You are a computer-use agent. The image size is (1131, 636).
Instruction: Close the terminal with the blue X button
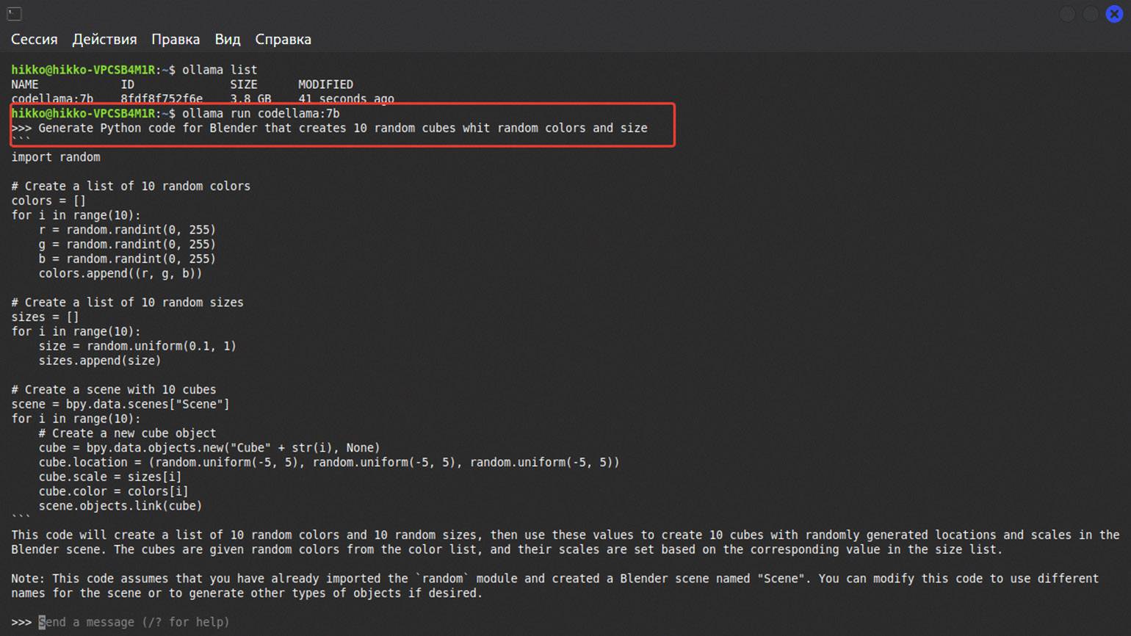click(x=1114, y=14)
